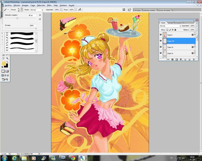Screen dimensions: 202x161
Task: Open layer effects icon on Capa 12
Action: [193, 47]
